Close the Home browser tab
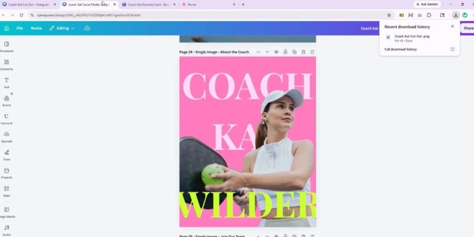This screenshot has height=237, width=474. coord(234,5)
